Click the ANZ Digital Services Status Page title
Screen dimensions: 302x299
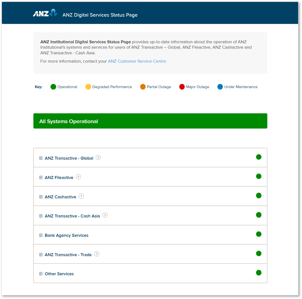click(x=100, y=15)
